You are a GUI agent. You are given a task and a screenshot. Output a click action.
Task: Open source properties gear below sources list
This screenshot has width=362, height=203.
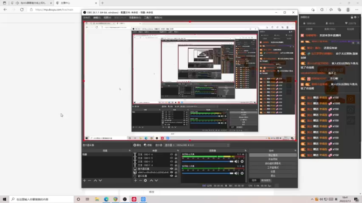click(145, 181)
